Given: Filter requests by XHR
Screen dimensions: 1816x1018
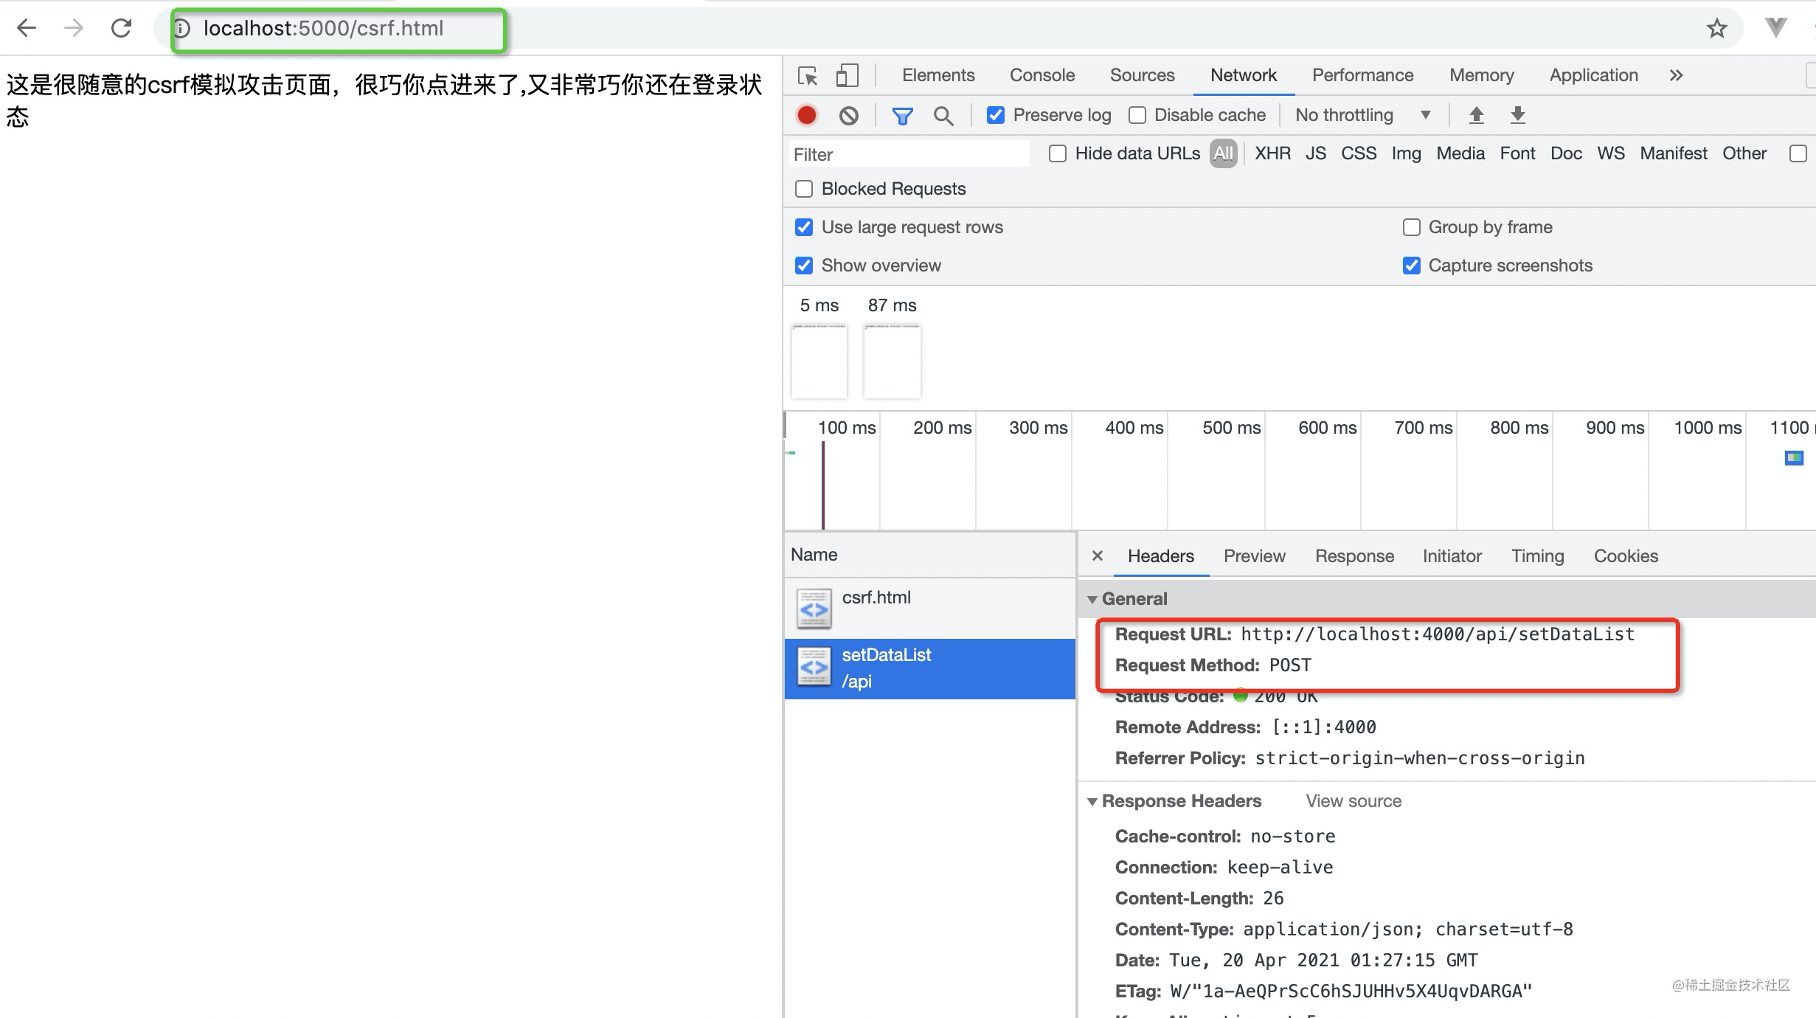Looking at the screenshot, I should (1272, 153).
